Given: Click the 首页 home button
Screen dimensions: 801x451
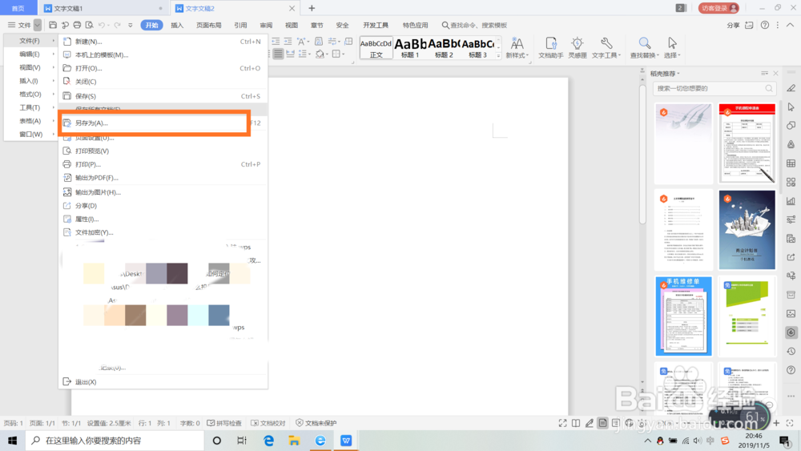Looking at the screenshot, I should (x=18, y=8).
